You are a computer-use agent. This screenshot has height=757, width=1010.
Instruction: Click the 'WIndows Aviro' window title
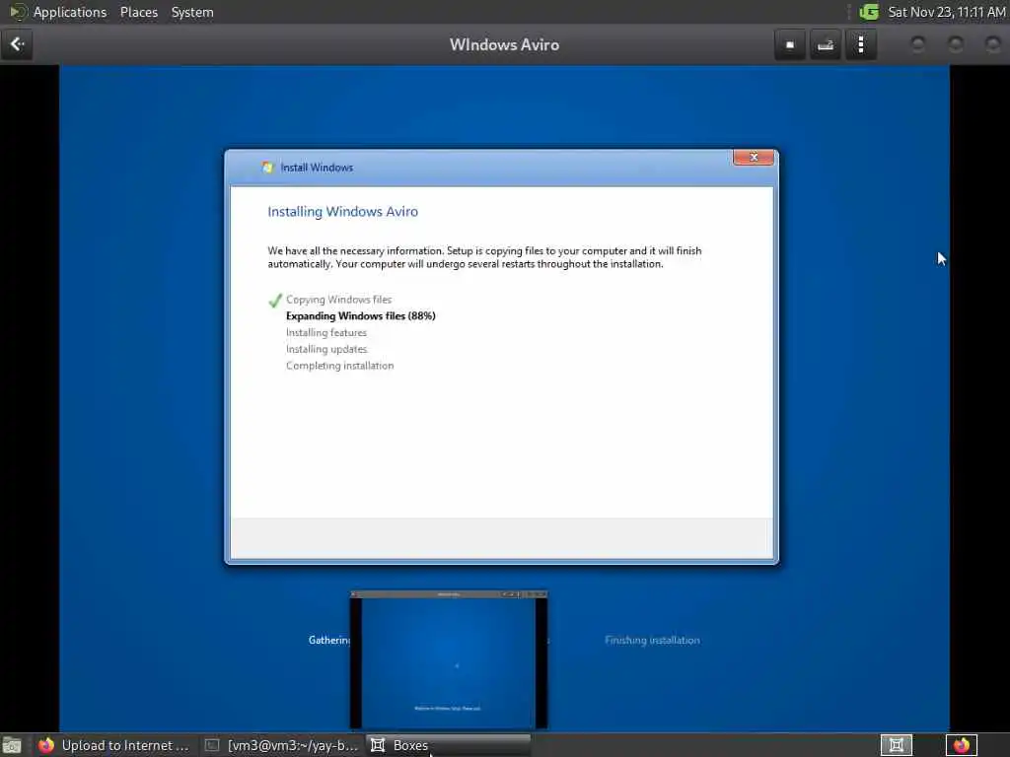[x=504, y=45]
